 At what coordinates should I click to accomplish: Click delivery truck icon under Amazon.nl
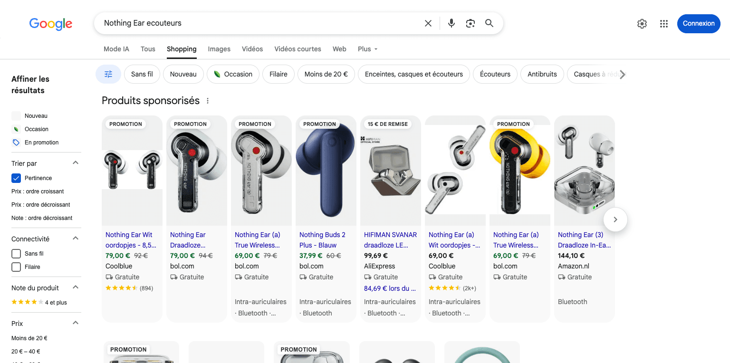point(562,277)
